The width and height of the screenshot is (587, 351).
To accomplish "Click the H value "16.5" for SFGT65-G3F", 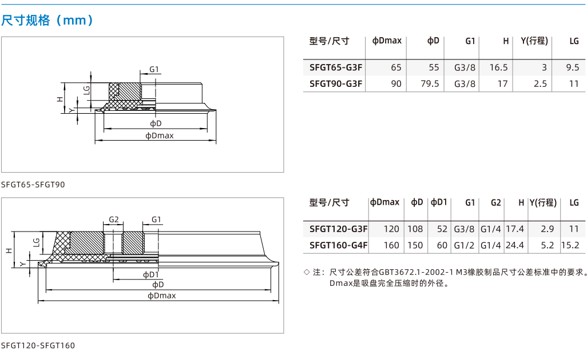I will (499, 67).
